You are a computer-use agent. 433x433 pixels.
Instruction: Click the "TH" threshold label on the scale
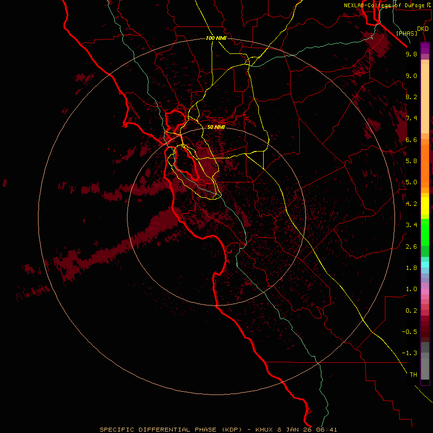[x=413, y=375]
